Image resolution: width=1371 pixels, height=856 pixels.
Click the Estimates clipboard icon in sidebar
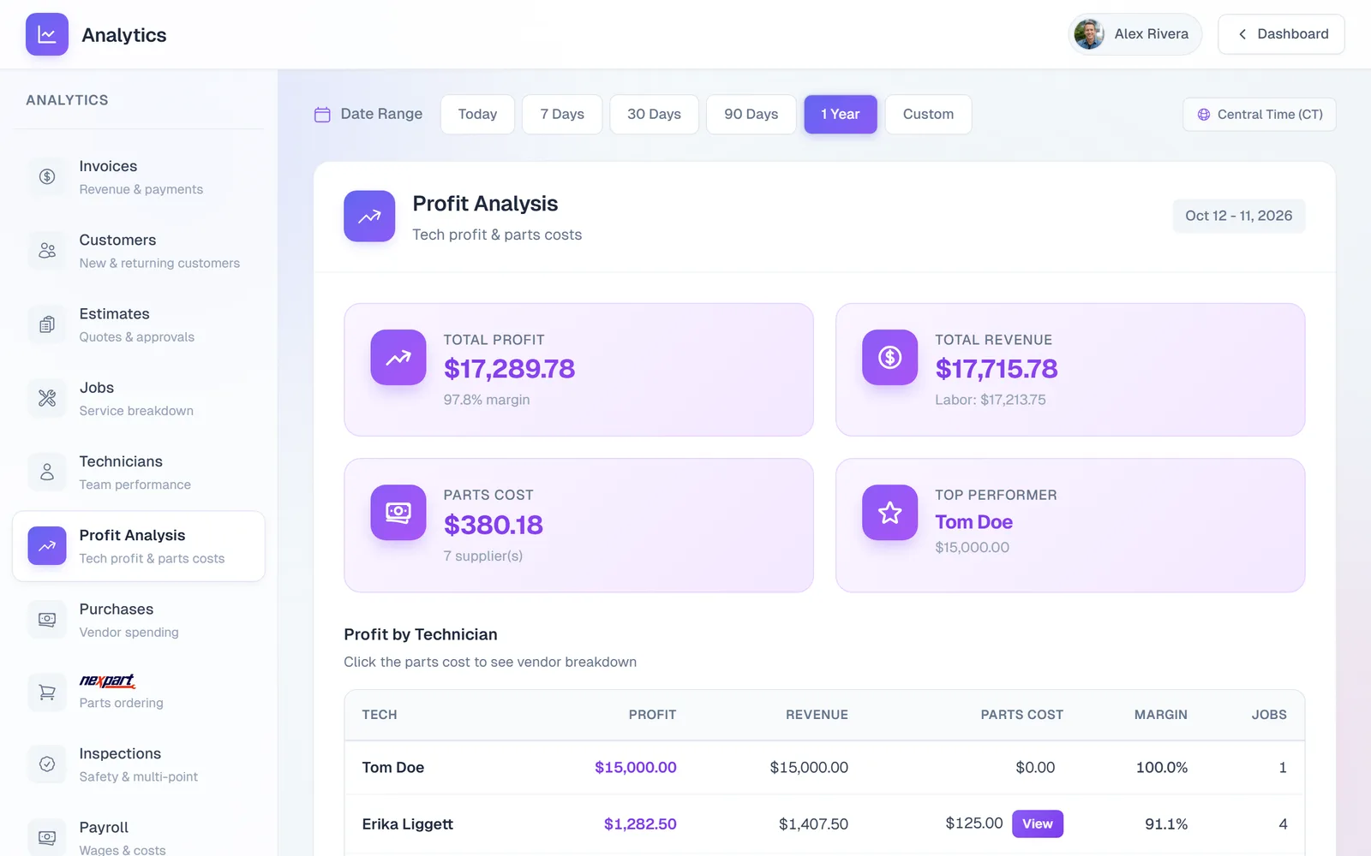(47, 324)
